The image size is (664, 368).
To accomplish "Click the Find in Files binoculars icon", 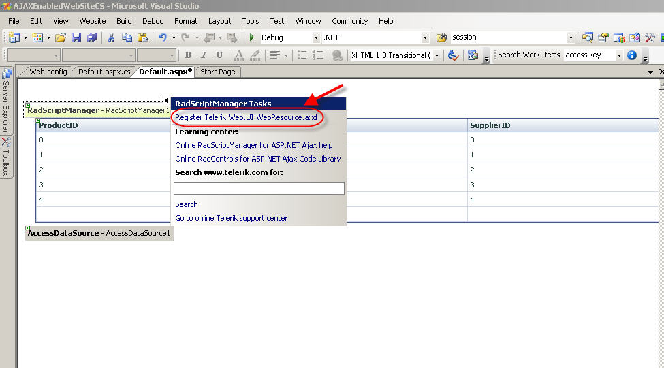I will click(x=442, y=37).
